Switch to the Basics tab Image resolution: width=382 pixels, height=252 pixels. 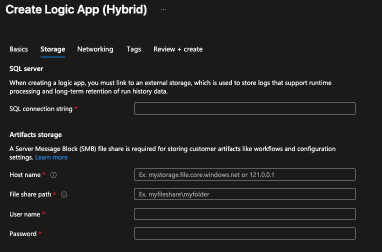(19, 49)
